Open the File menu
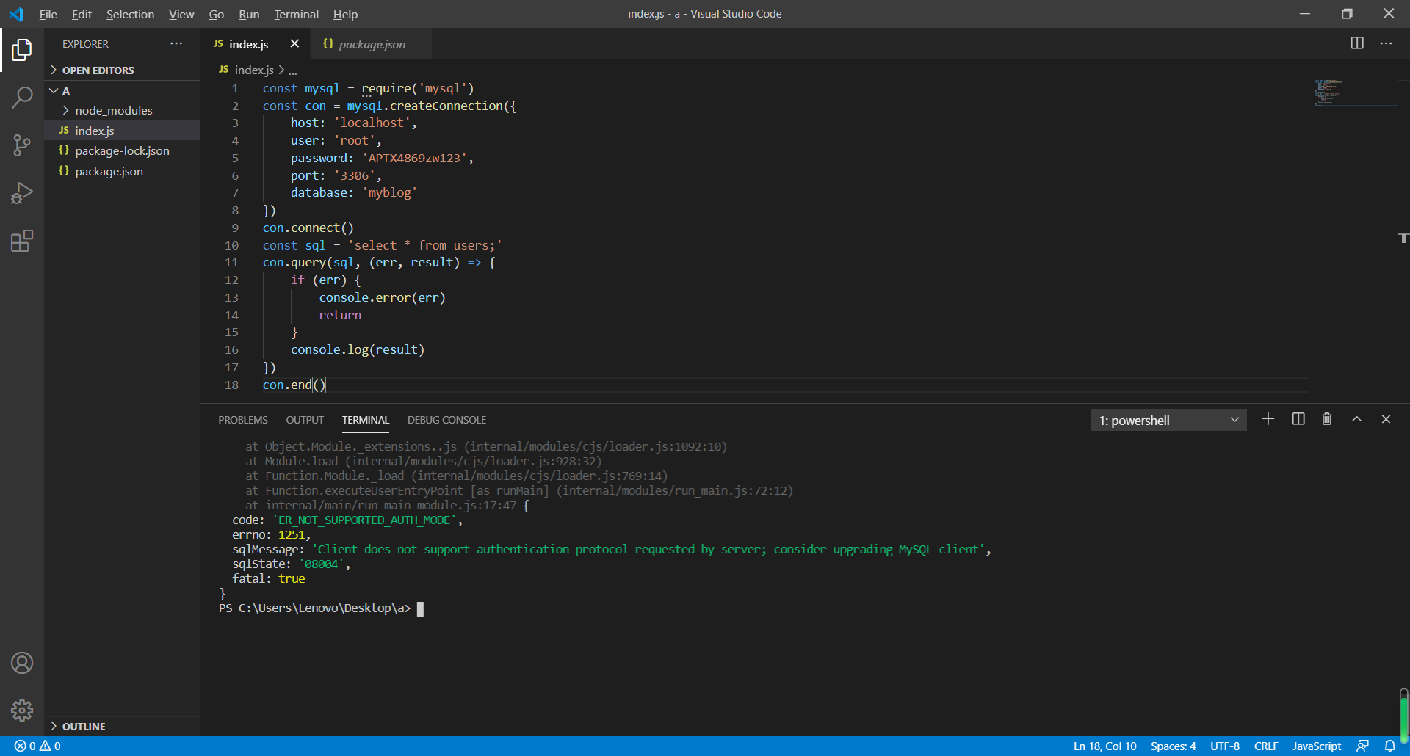Screen dimensions: 1410x756 click(48, 14)
